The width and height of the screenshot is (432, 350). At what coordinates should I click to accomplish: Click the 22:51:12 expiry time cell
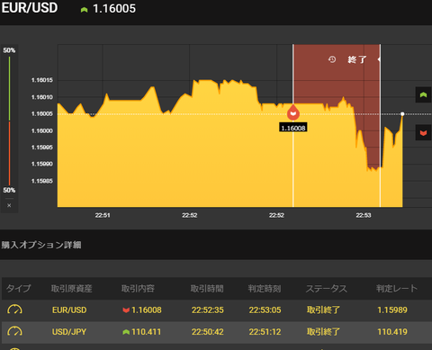tap(265, 332)
